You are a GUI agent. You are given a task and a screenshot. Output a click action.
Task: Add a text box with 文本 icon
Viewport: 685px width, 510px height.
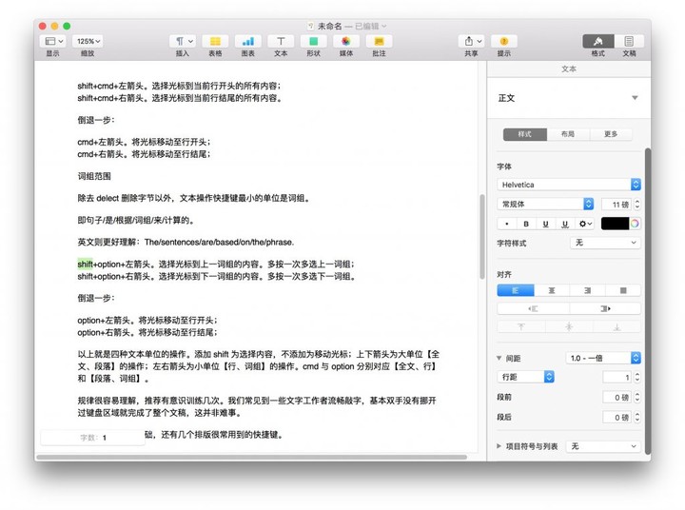tap(281, 41)
